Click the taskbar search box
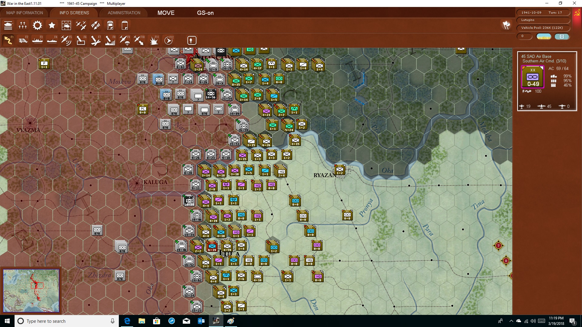The height and width of the screenshot is (327, 582). point(67,321)
